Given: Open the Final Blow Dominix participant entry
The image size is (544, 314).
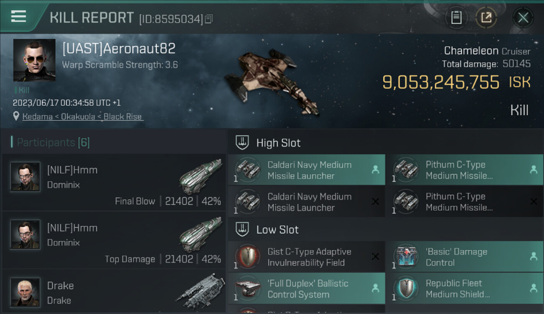Looking at the screenshot, I should [114, 183].
